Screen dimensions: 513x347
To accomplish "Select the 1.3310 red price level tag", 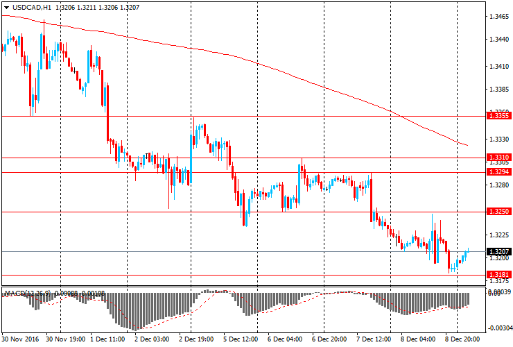I will (x=499, y=158).
